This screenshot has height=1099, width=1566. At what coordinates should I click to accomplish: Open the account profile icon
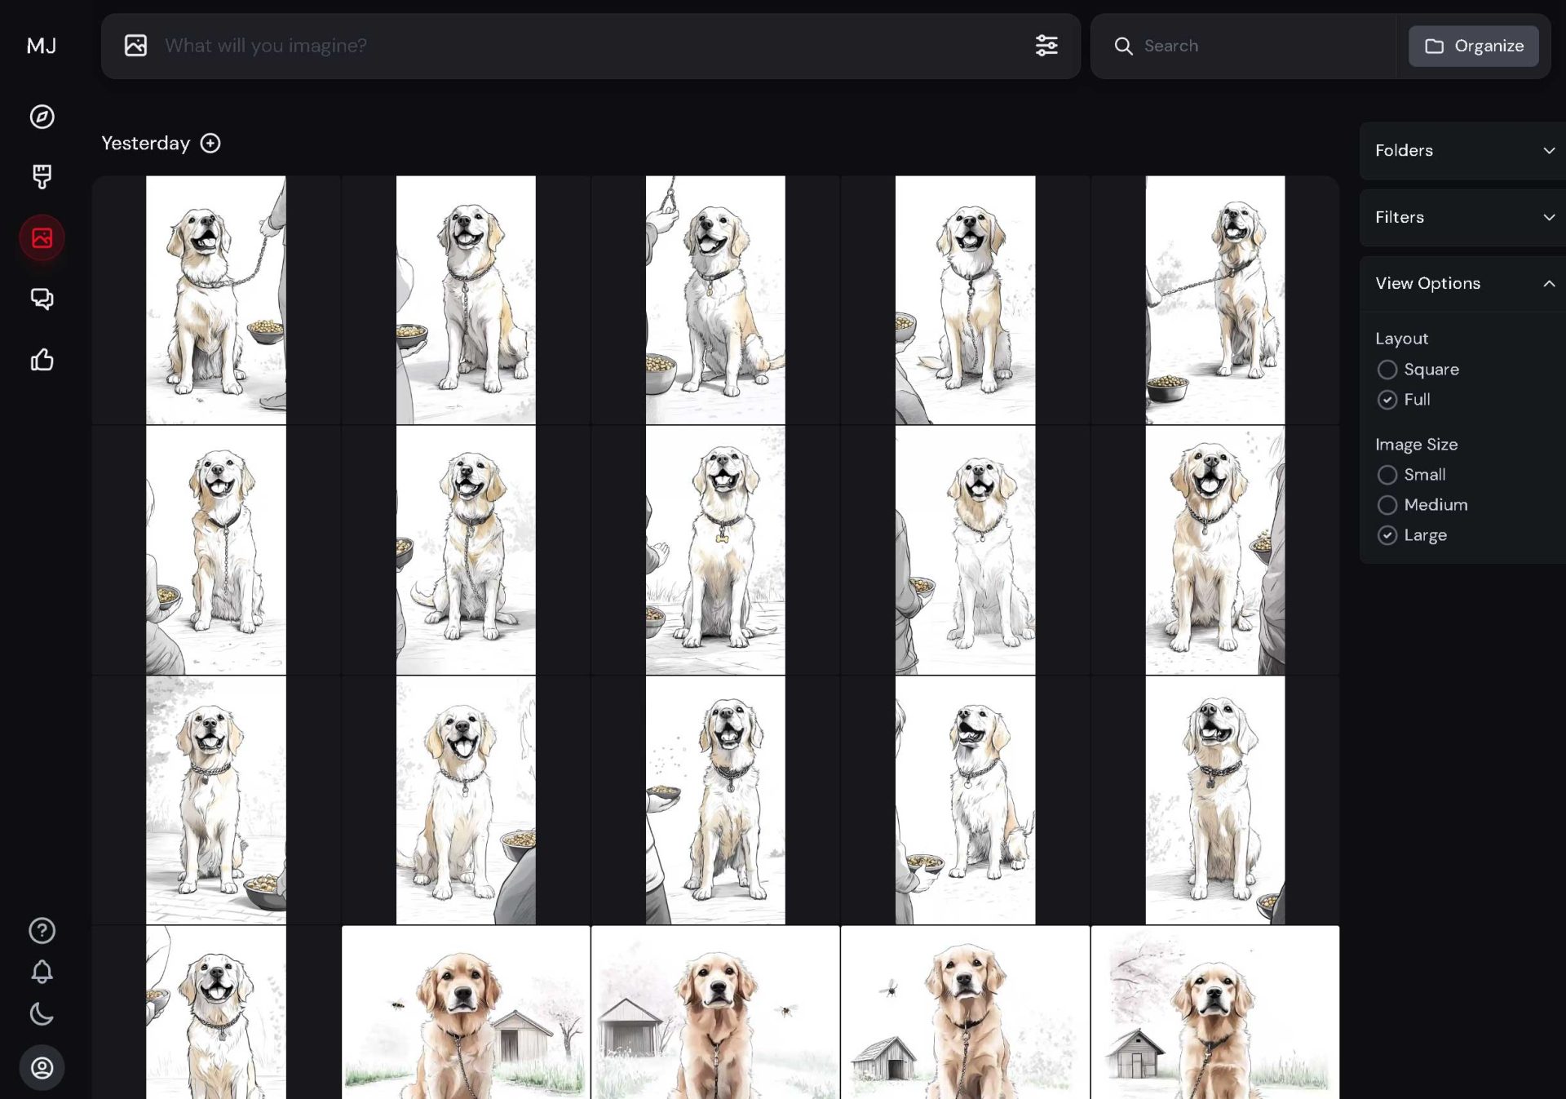click(42, 1067)
